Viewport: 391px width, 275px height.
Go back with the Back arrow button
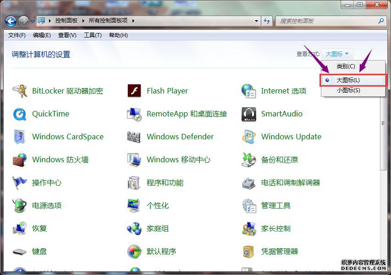[11, 22]
